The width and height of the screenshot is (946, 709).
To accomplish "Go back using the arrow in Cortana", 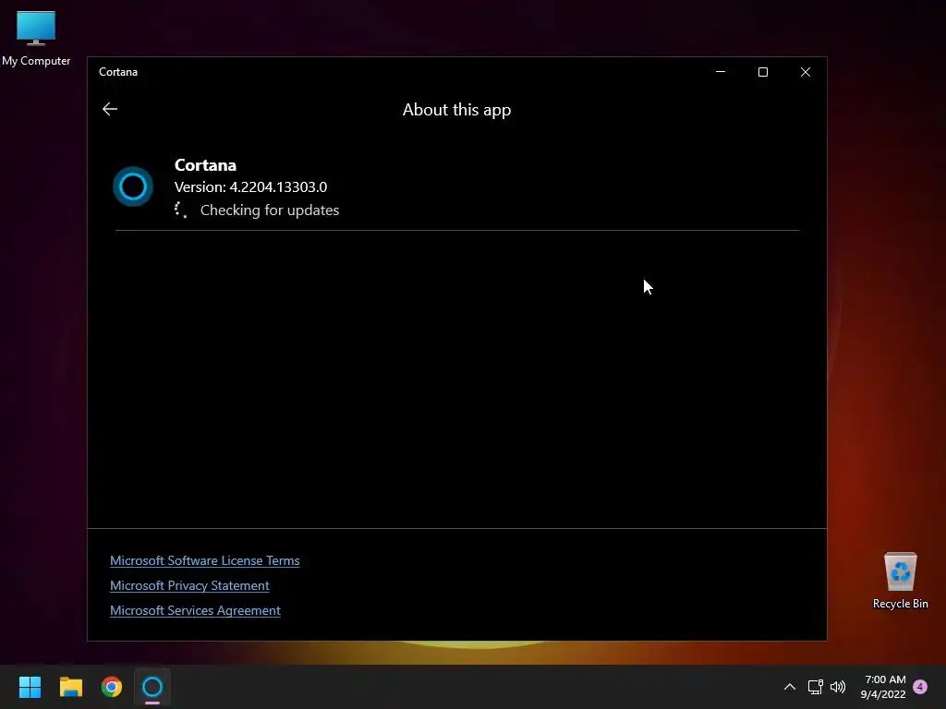I will coord(110,109).
